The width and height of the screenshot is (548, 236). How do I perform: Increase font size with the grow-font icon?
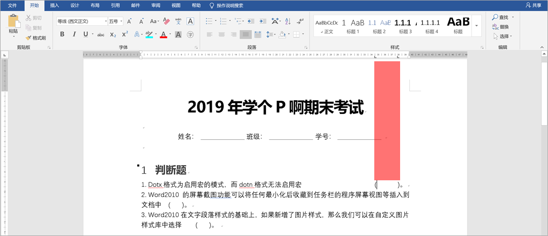pyautogui.click(x=129, y=21)
